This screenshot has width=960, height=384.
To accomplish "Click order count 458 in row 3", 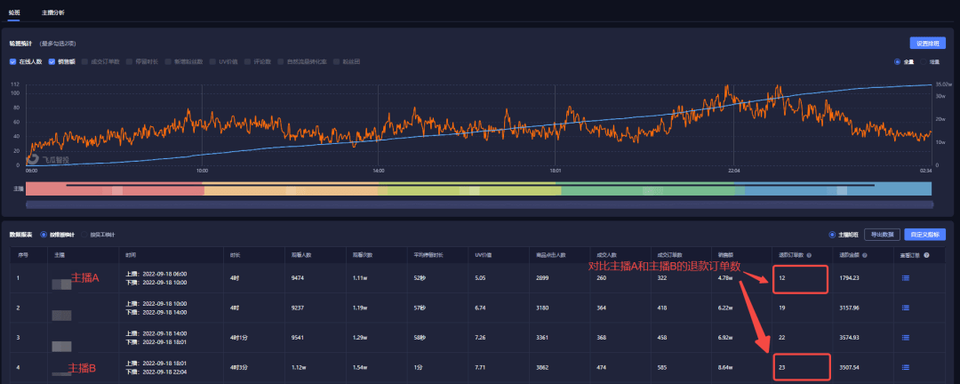I will (x=663, y=338).
